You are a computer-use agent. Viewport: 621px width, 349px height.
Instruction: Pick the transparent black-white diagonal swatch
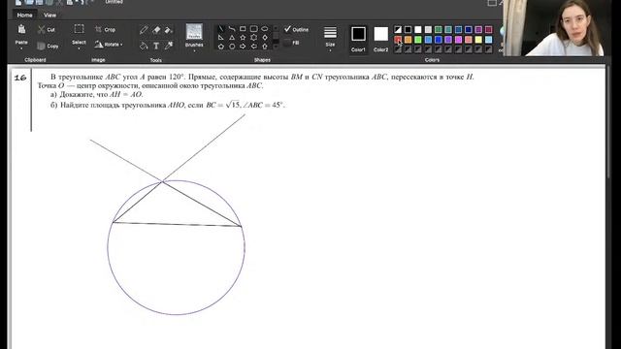point(398,30)
